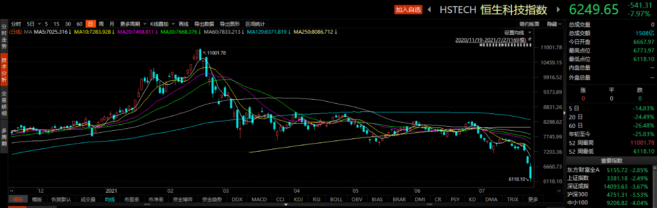The width and height of the screenshot is (657, 208).
Task: Select the BOLL indicator
Action: point(336,199)
